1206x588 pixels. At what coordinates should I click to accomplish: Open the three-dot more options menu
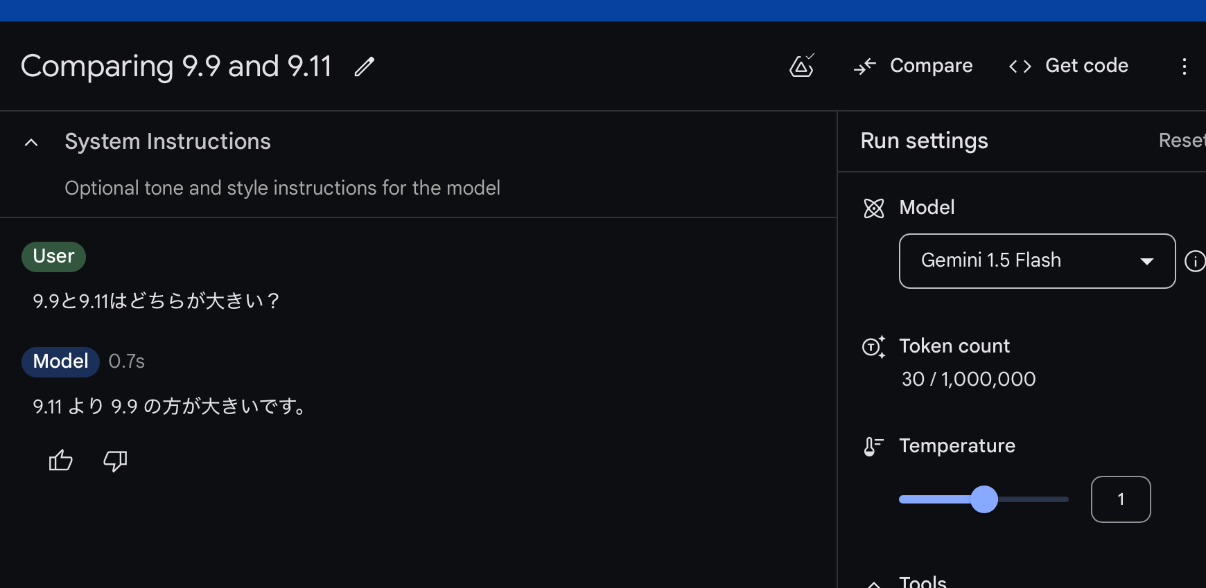[1184, 66]
